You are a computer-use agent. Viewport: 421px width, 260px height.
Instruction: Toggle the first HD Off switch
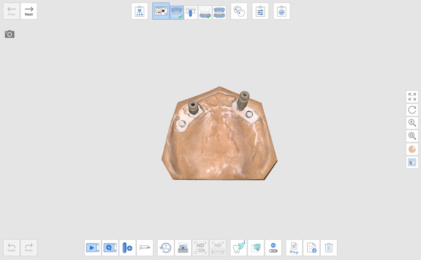[200, 248]
